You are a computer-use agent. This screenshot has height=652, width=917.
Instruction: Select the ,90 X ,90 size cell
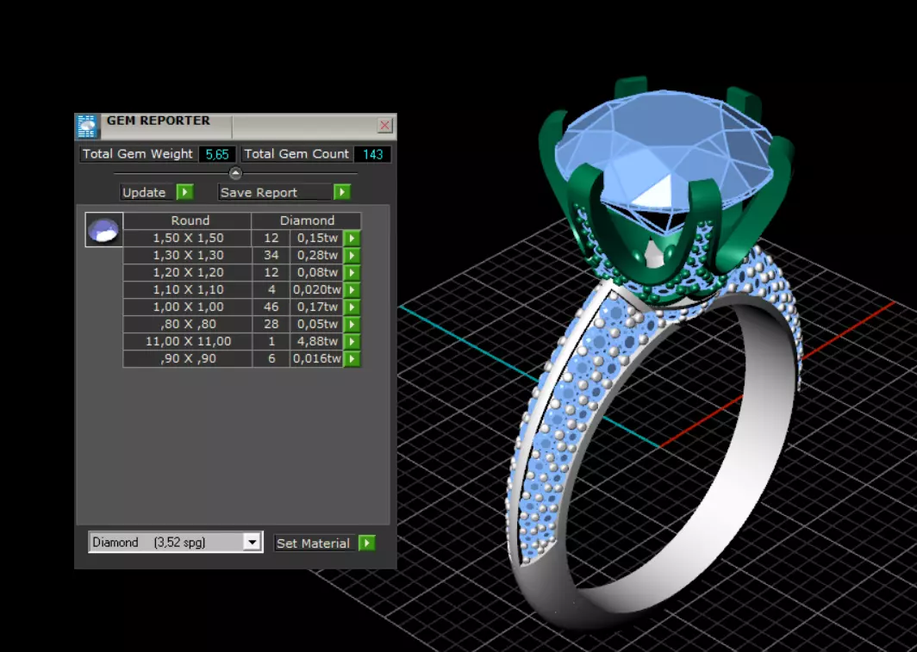tap(188, 358)
